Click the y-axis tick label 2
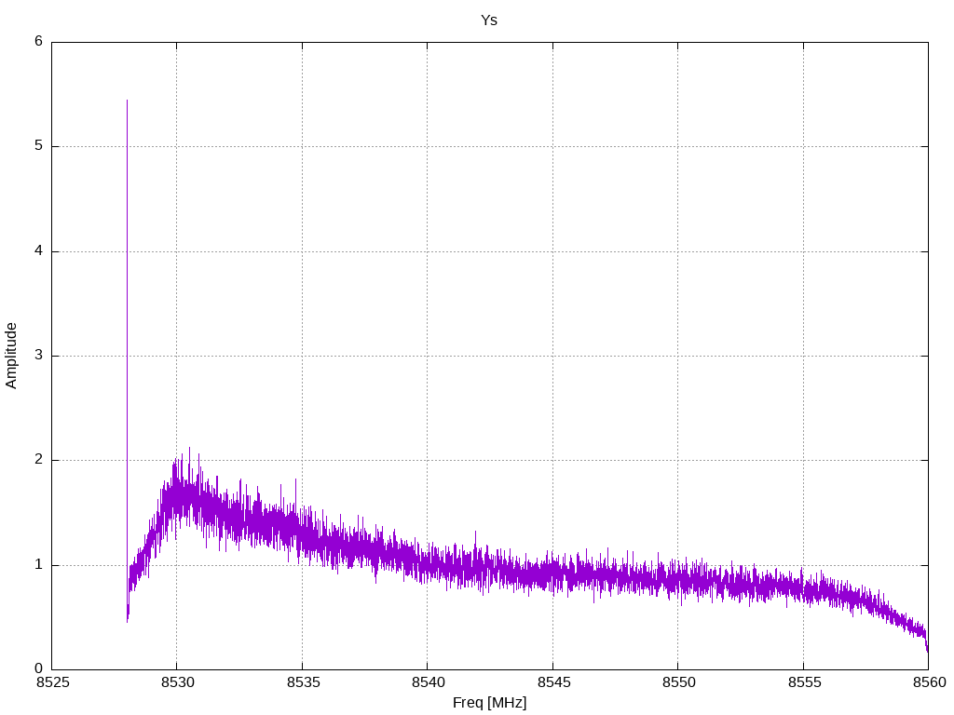954x715 pixels. coord(39,460)
